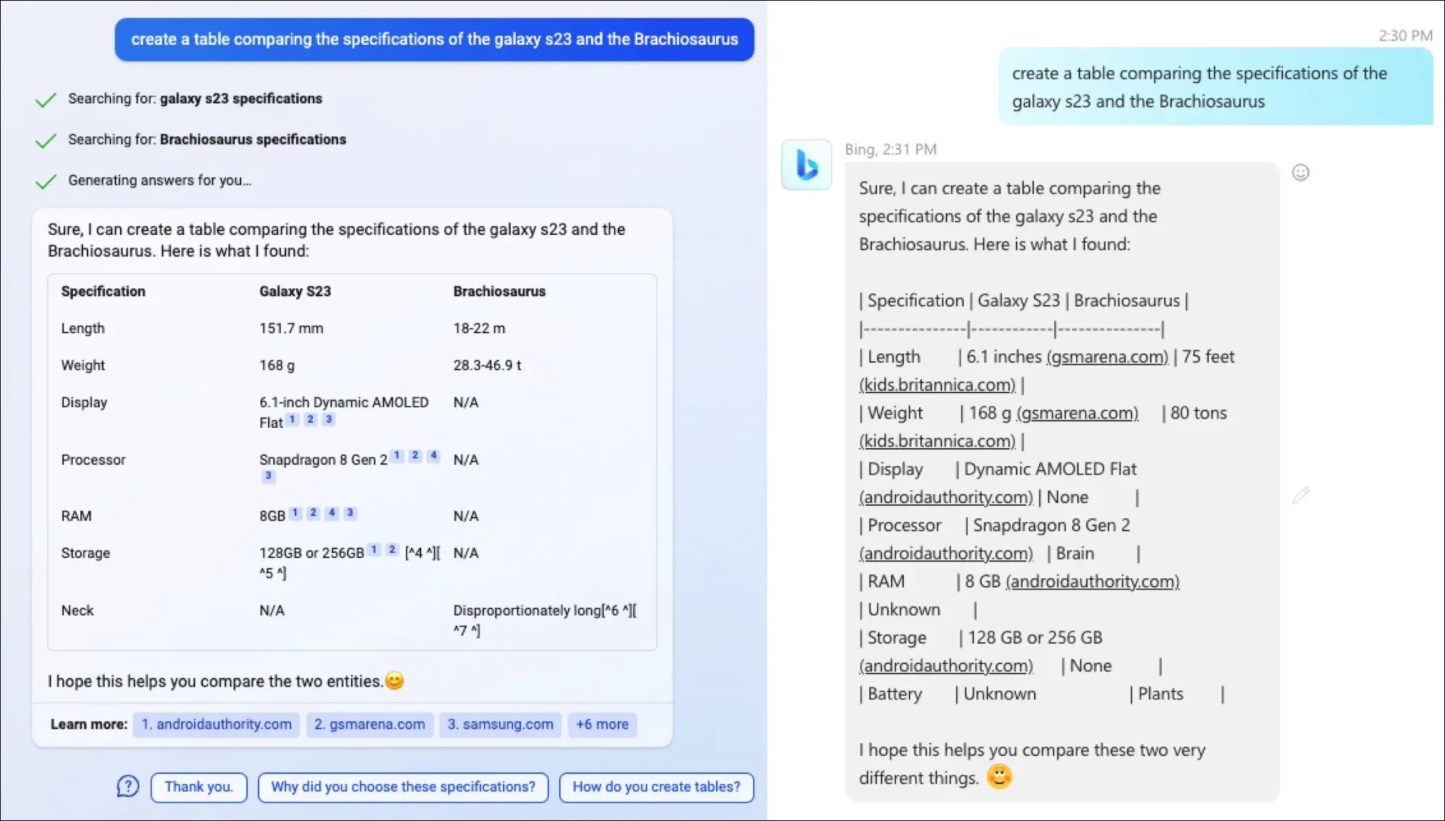Click the question mark help icon near suggestions
The height and width of the screenshot is (821, 1445).
128,786
